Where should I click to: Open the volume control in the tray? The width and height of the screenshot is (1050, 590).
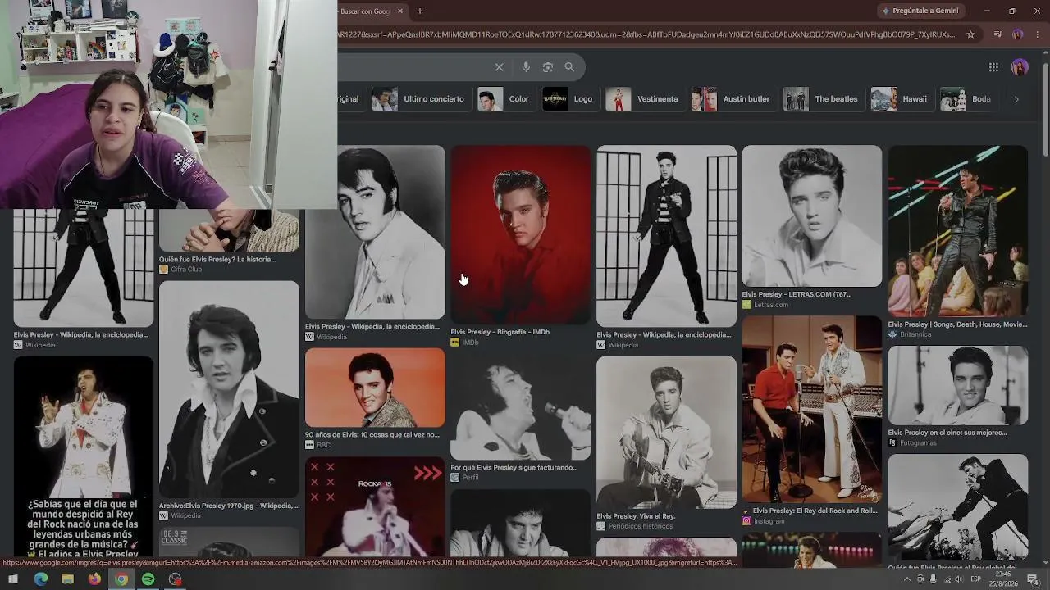(960, 579)
